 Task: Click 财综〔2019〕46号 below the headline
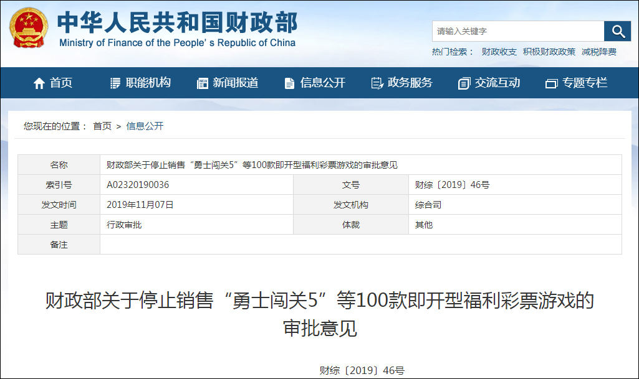click(362, 370)
